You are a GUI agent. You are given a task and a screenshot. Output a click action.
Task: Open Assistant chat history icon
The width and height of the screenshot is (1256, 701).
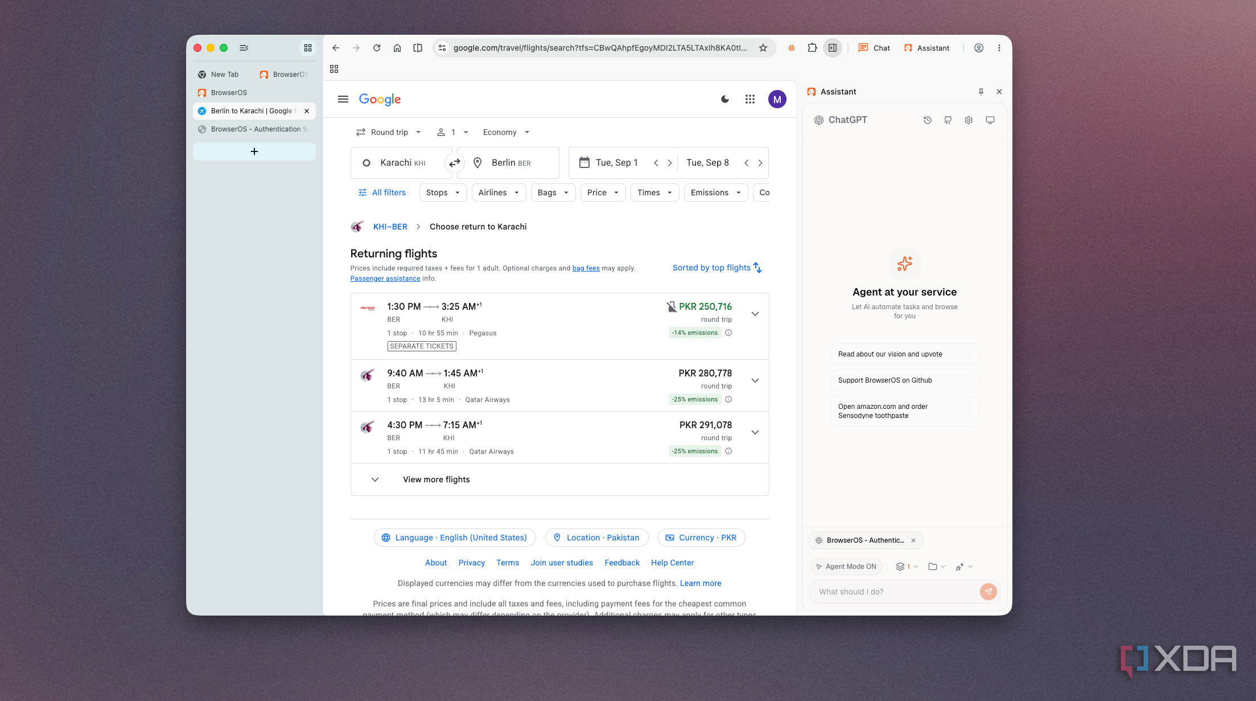(x=928, y=120)
